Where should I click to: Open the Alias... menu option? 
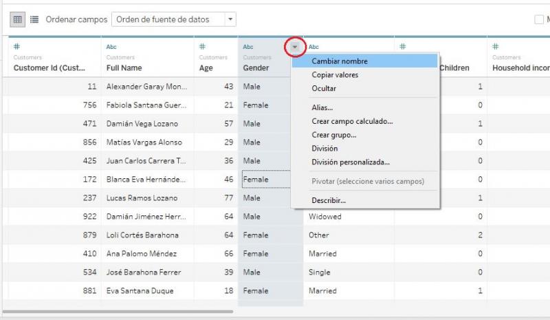tap(322, 107)
